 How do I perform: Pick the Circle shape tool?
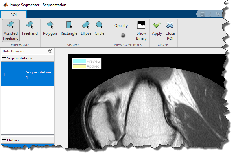(x=99, y=28)
